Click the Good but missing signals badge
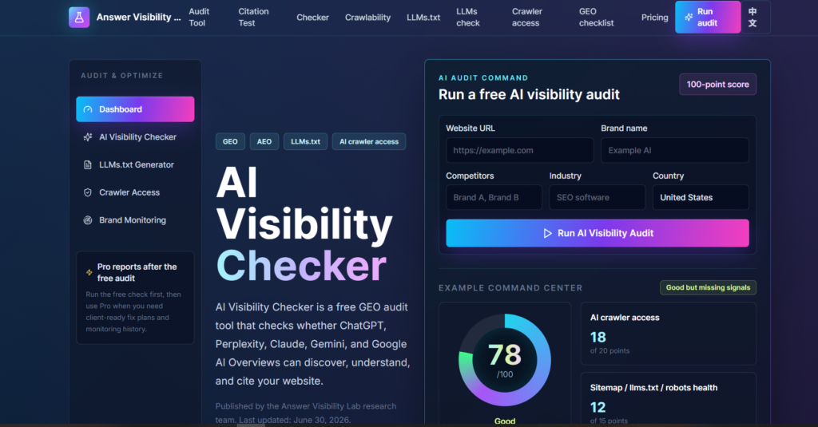The image size is (818, 427). click(x=708, y=288)
